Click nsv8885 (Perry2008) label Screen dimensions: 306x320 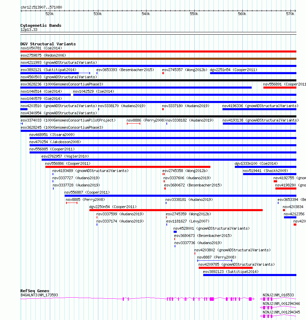[85, 199]
